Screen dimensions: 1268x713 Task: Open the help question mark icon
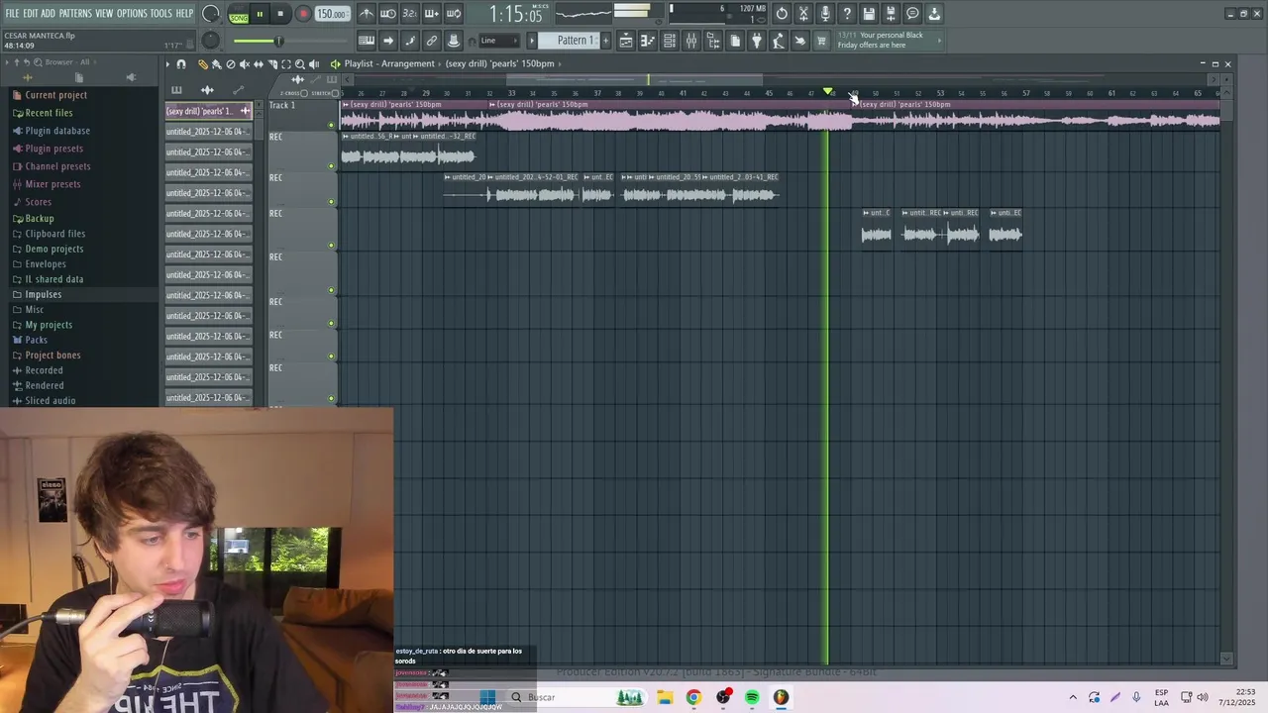tap(847, 14)
